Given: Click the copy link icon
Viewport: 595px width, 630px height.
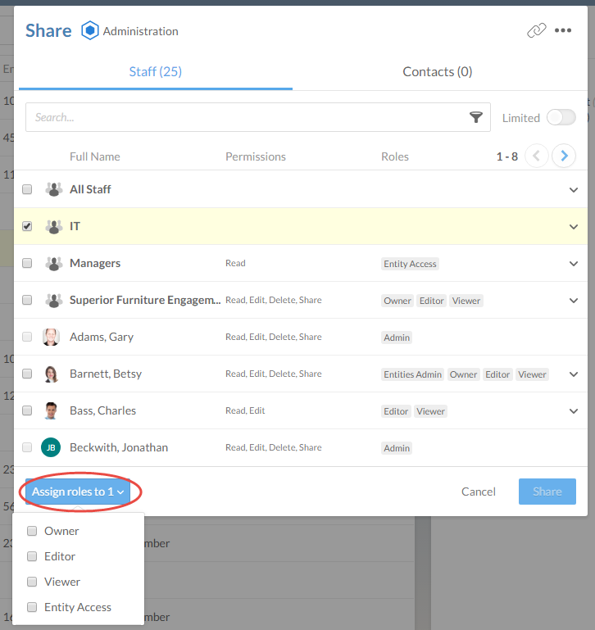Looking at the screenshot, I should 536,31.
